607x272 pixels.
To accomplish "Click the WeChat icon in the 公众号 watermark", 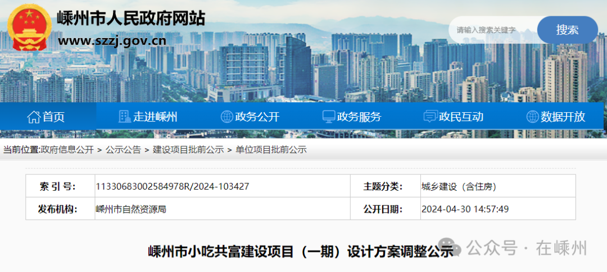I will pos(455,247).
